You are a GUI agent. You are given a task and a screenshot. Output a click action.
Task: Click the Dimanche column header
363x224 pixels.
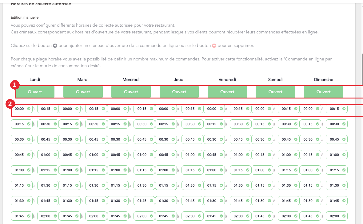[x=323, y=79]
